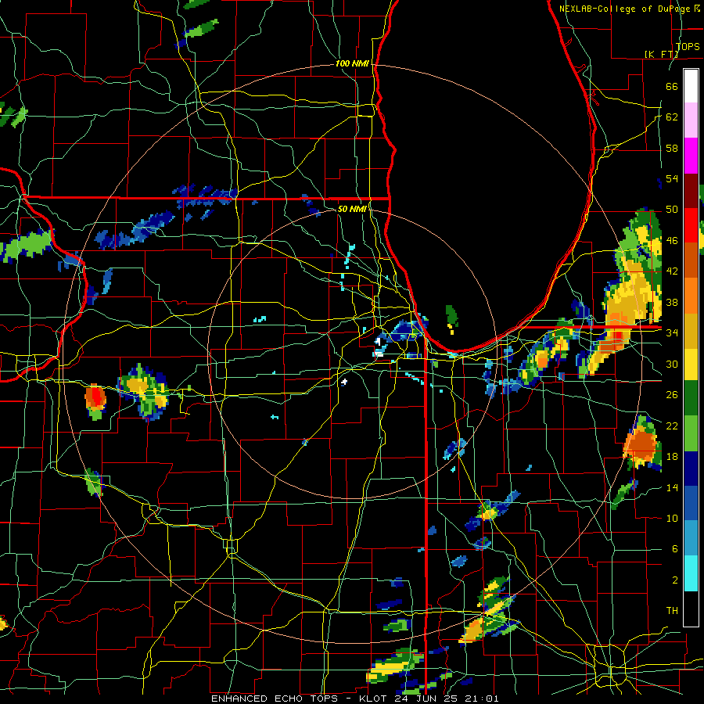This screenshot has height=704, width=704.
Task: Click the white radar site marker at center
Action: (x=344, y=382)
